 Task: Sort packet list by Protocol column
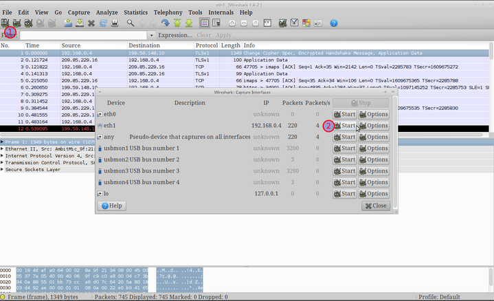[x=207, y=45]
